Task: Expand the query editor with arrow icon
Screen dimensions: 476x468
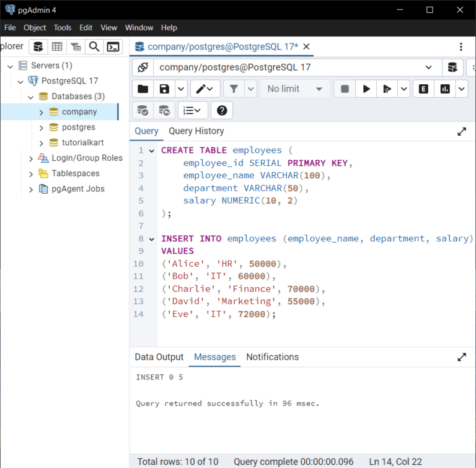Action: (462, 132)
